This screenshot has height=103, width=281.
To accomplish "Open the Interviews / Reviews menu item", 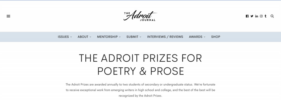I will 165,37.
